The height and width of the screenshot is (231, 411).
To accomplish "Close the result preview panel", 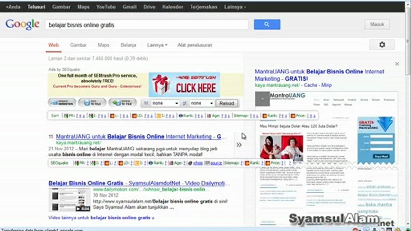I will 397,64.
